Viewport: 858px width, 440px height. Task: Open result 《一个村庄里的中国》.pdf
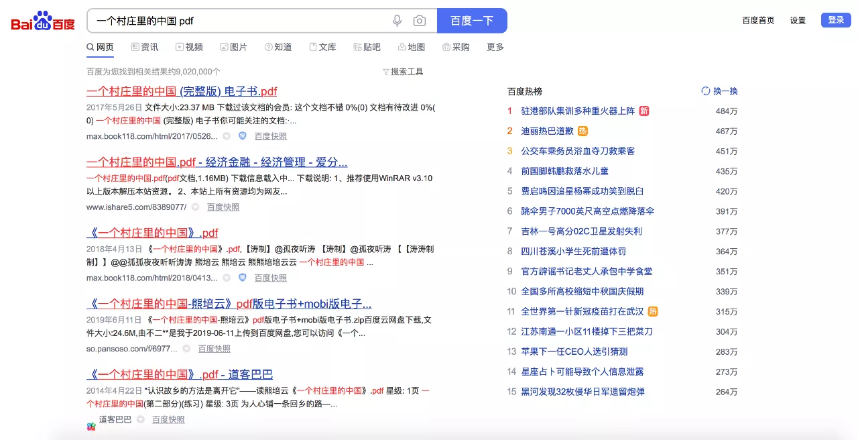(152, 233)
